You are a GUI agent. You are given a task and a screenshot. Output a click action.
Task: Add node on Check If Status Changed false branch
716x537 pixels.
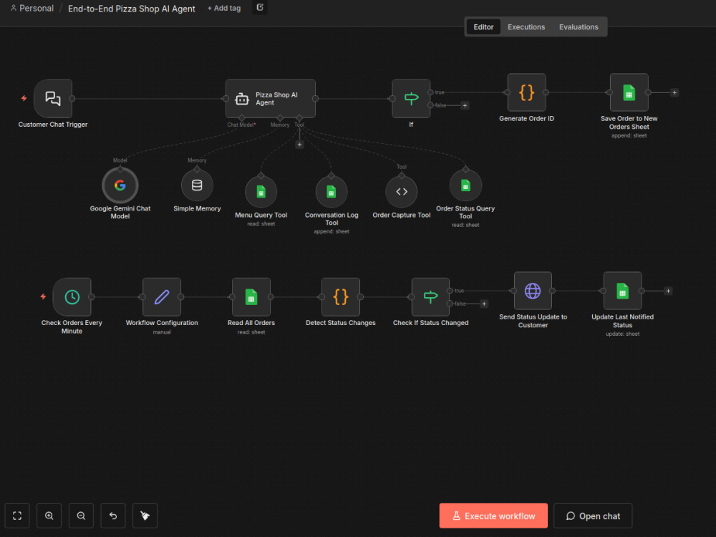tap(484, 304)
